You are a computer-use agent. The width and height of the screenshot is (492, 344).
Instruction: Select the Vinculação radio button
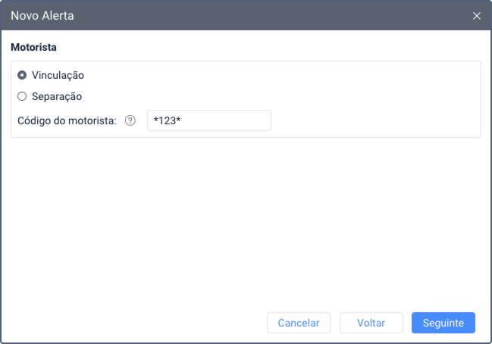(x=22, y=76)
